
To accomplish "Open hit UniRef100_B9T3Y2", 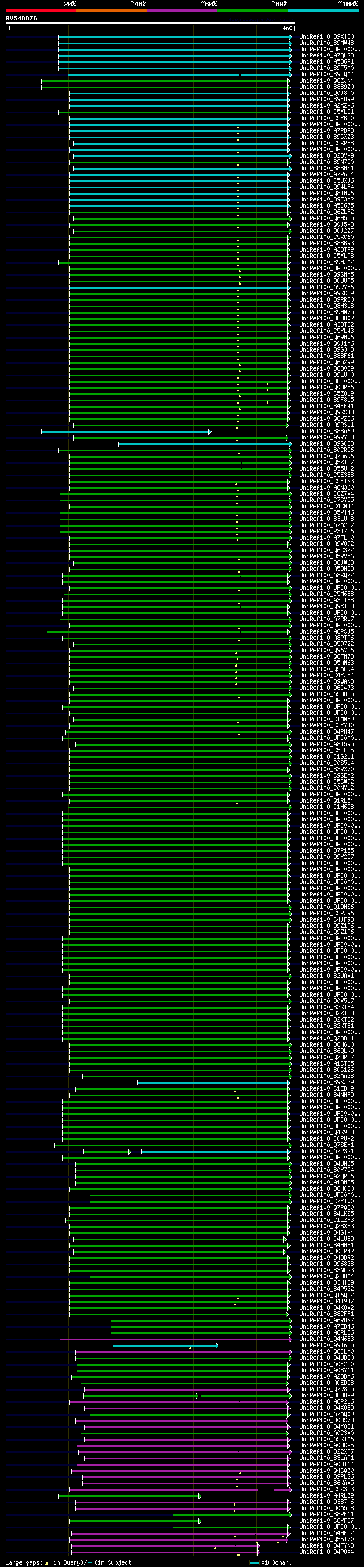I will pos(326,200).
